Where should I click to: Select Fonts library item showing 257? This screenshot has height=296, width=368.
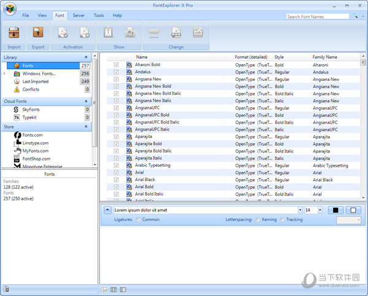[x=48, y=66]
